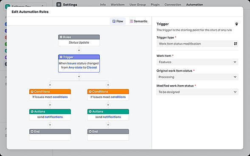Open the Workitem settings tab
Screen dimensions: 250x156
pyautogui.click(x=118, y=5)
